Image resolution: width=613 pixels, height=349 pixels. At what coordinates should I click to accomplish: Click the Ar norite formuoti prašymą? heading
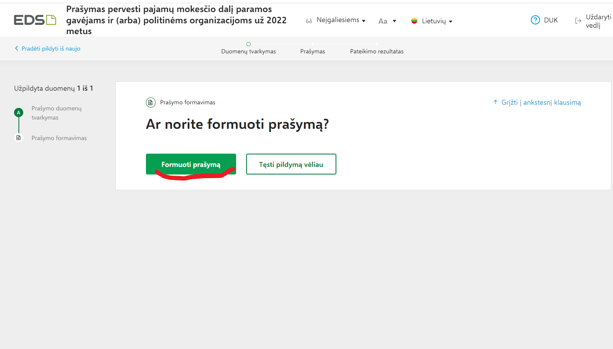[237, 124]
